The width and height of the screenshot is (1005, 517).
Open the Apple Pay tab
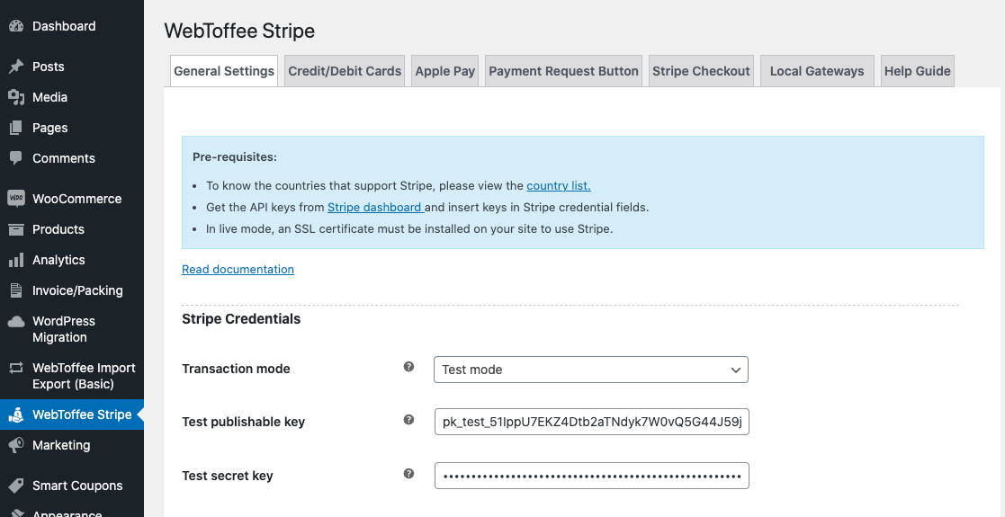[444, 71]
